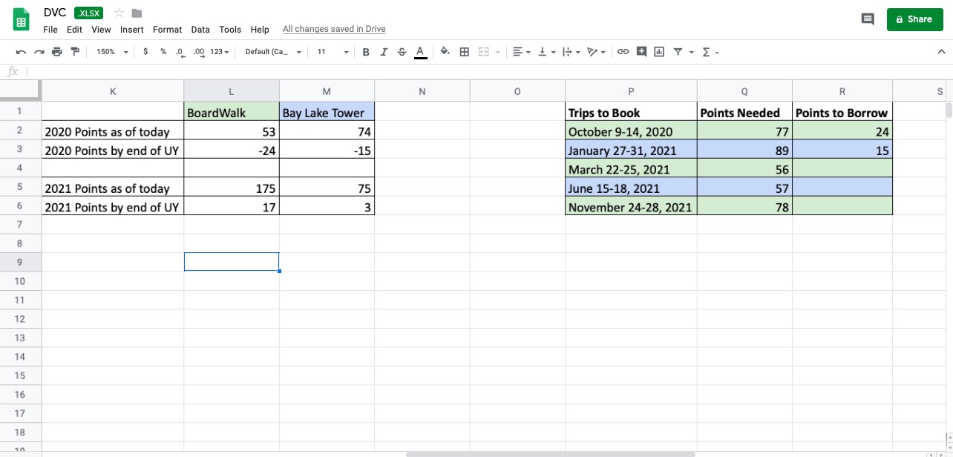Open the Help menu
This screenshot has height=457, width=953.
[x=260, y=30]
